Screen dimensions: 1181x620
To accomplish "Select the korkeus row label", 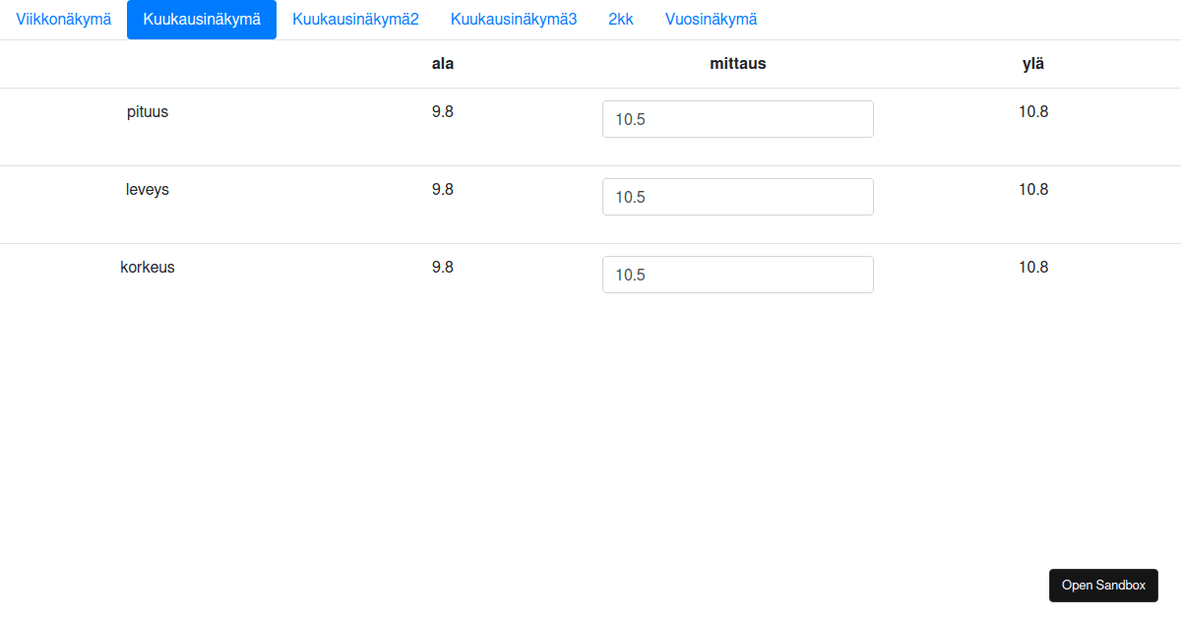I will coord(148,267).
